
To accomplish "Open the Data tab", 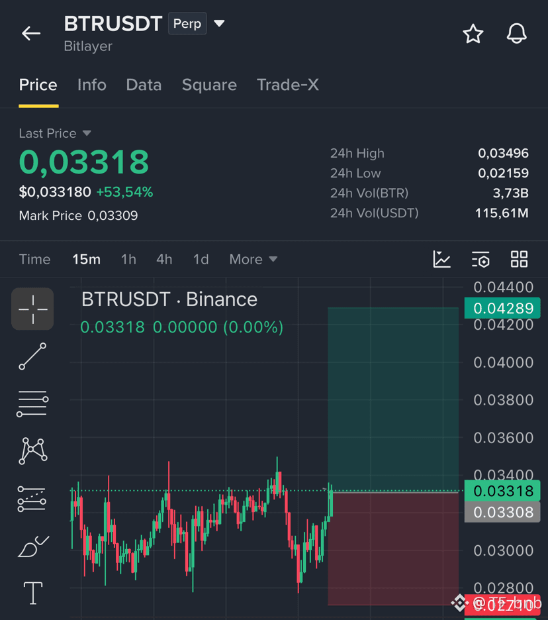I will (x=144, y=85).
